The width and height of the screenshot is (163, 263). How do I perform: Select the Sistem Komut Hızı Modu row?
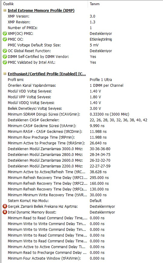82,201
